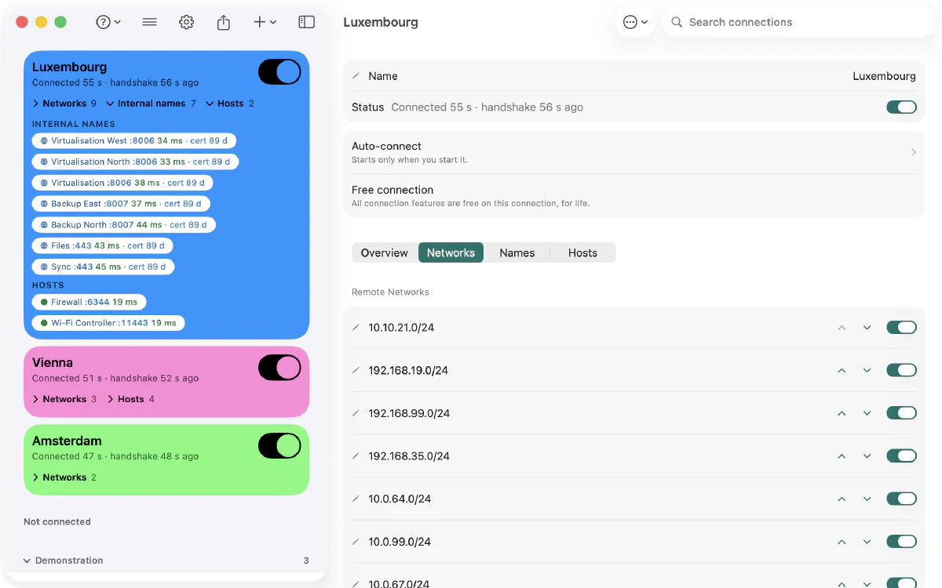Open Files :443 internal name
Viewport: 942px width, 588px height.
click(103, 245)
